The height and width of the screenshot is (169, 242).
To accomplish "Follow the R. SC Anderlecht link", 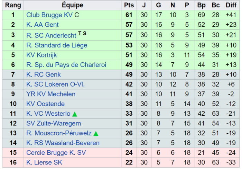I will pyautogui.click(x=51, y=35).
